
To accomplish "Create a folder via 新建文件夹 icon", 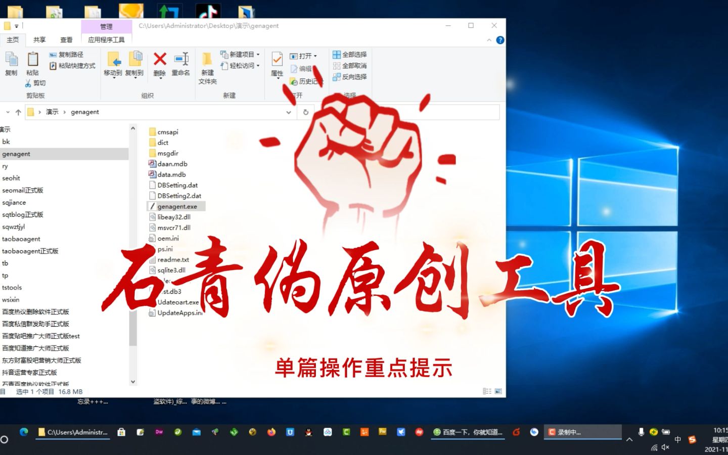I will [x=207, y=65].
